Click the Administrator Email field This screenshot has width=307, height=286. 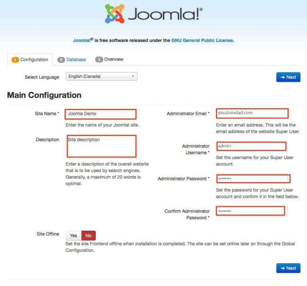(x=252, y=114)
